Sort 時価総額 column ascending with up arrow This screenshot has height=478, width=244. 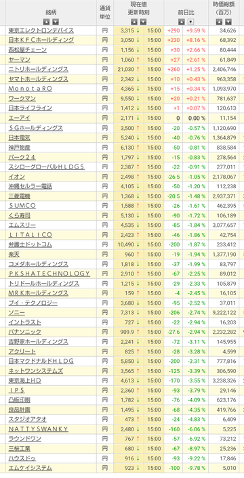[219, 22]
